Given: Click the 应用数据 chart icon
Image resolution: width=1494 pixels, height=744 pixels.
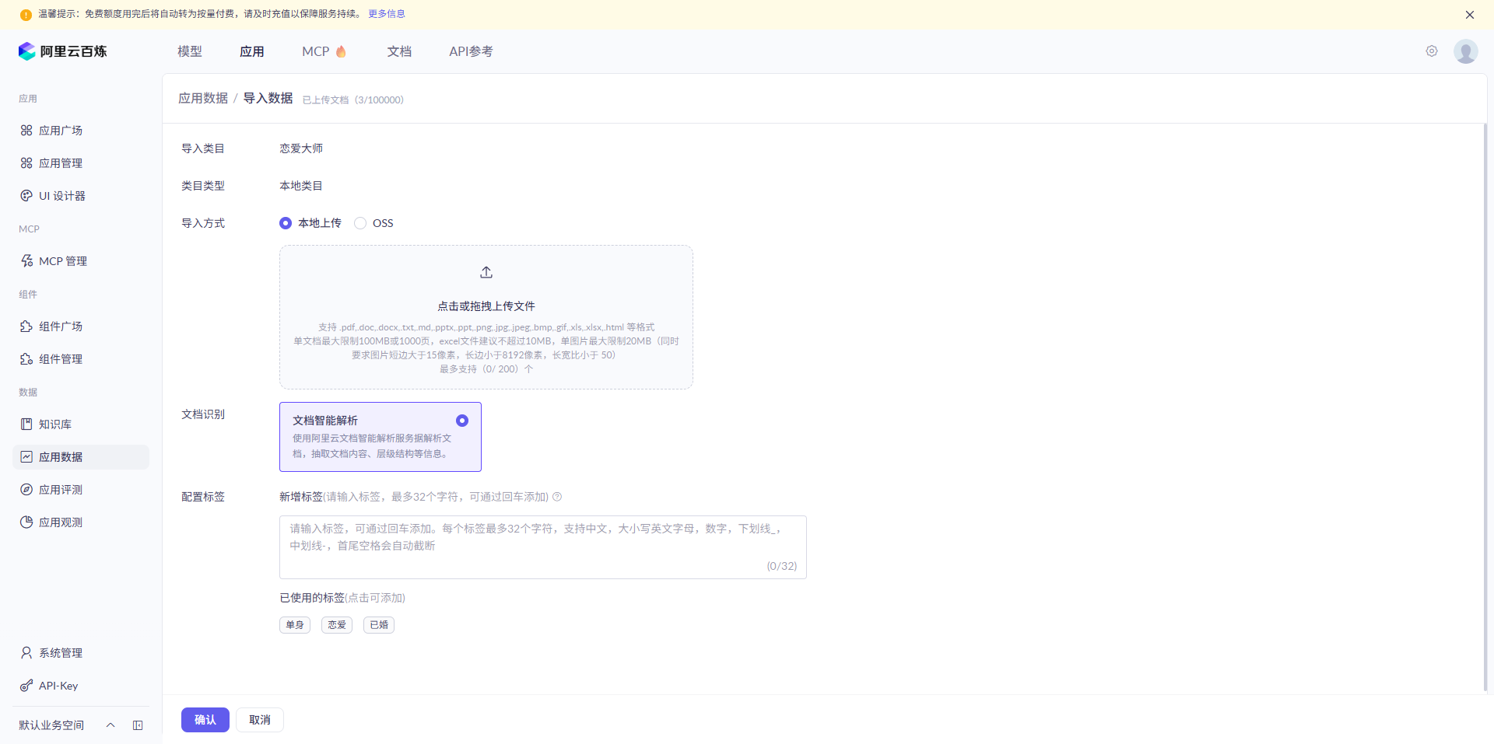Looking at the screenshot, I should click(x=26, y=457).
